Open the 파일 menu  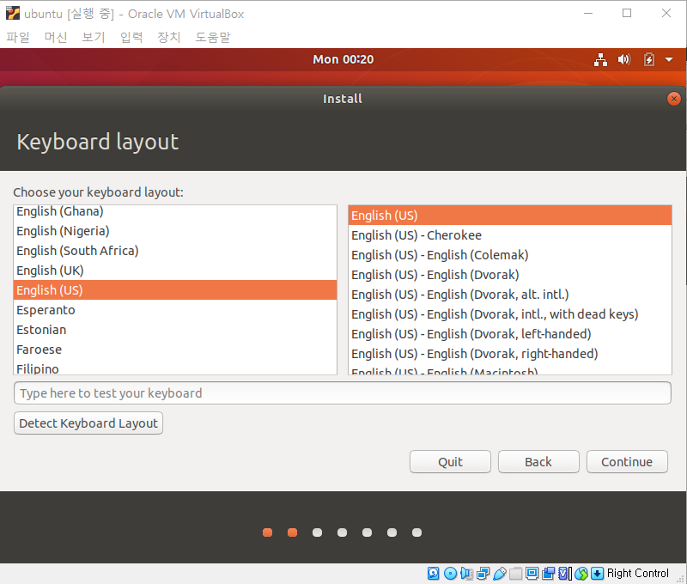pos(18,37)
